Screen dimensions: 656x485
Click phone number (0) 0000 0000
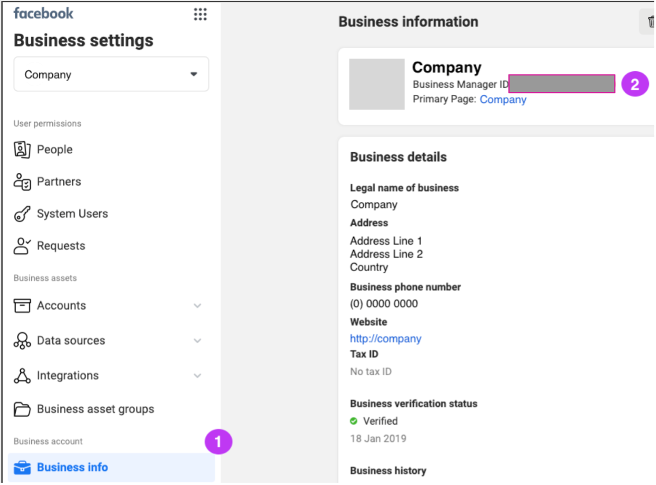[x=384, y=304]
